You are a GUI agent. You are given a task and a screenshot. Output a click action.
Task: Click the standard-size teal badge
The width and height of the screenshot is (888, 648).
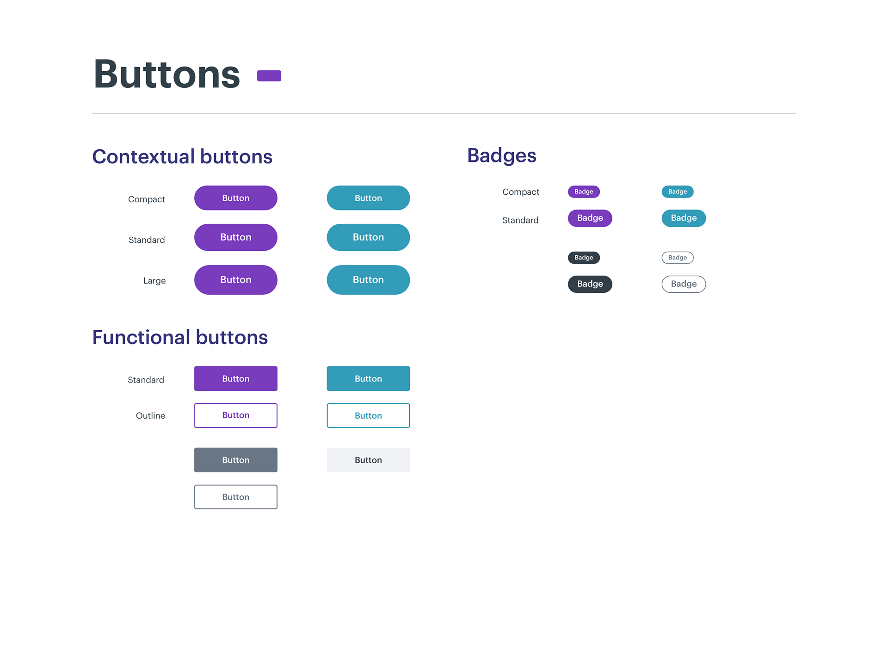click(x=684, y=218)
